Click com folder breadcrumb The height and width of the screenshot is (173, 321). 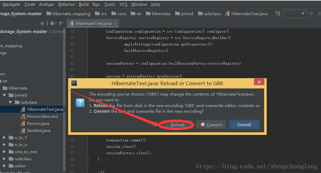tap(119, 14)
